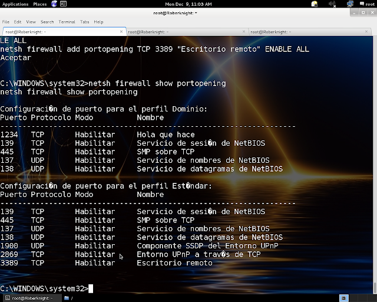377x302 pixels.
Task: Close the second terminal tab
Action: pyautogui.click(x=244, y=31)
